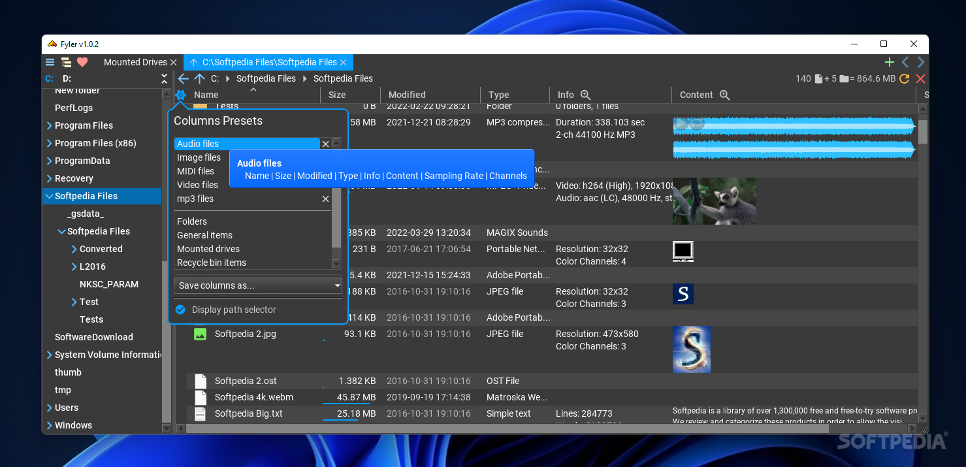Sort by the Type column header

pos(498,95)
